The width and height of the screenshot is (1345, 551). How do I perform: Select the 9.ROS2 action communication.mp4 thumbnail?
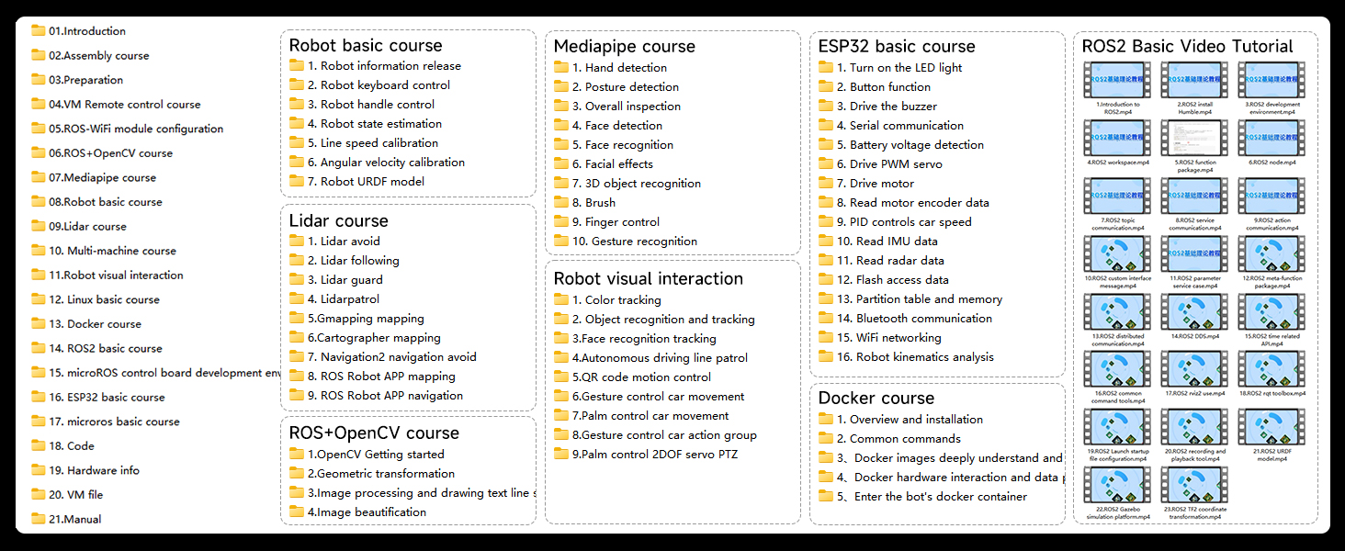[1272, 196]
